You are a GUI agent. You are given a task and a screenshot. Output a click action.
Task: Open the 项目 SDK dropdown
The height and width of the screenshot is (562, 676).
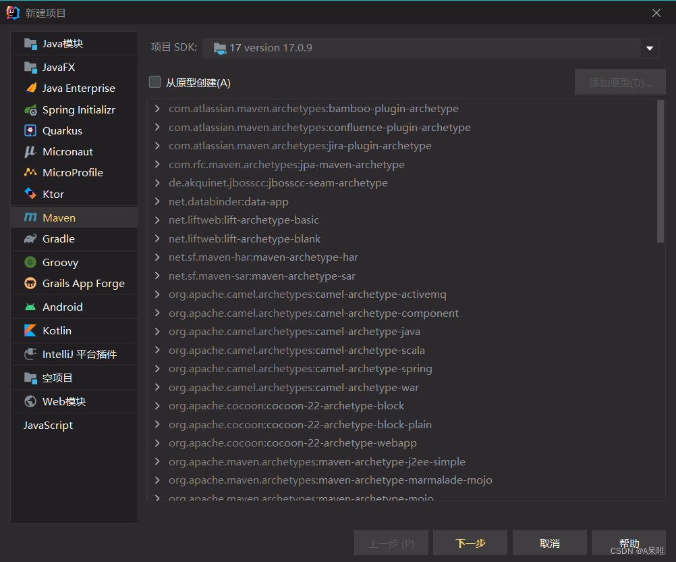[x=649, y=48]
